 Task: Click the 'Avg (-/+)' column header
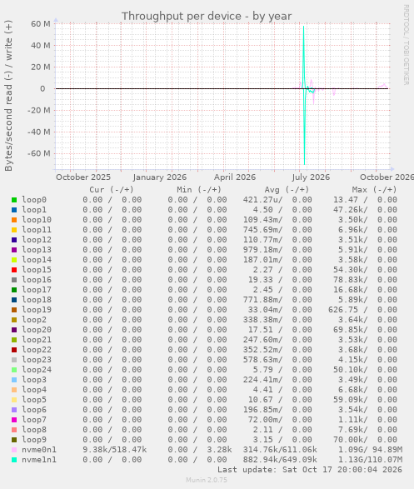pyautogui.click(x=287, y=189)
